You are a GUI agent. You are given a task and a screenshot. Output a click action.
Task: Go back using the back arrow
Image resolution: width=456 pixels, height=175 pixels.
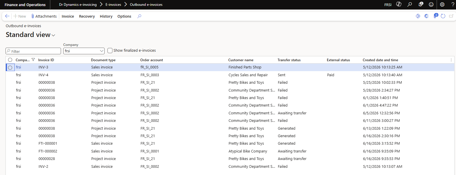7,16
